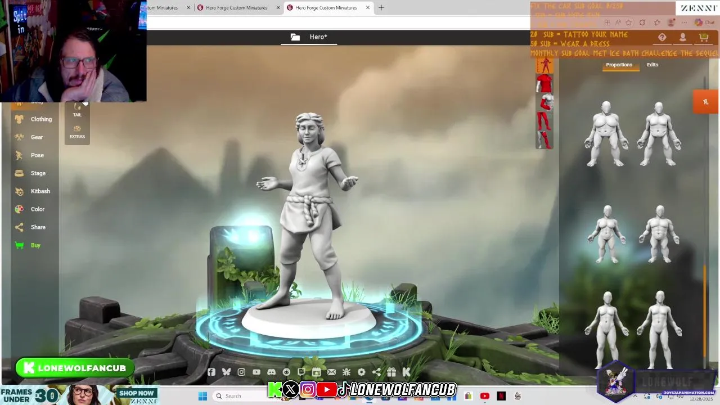Image resolution: width=720 pixels, height=405 pixels.
Task: Open the Netflix app on the taskbar
Action: pyautogui.click(x=501, y=396)
